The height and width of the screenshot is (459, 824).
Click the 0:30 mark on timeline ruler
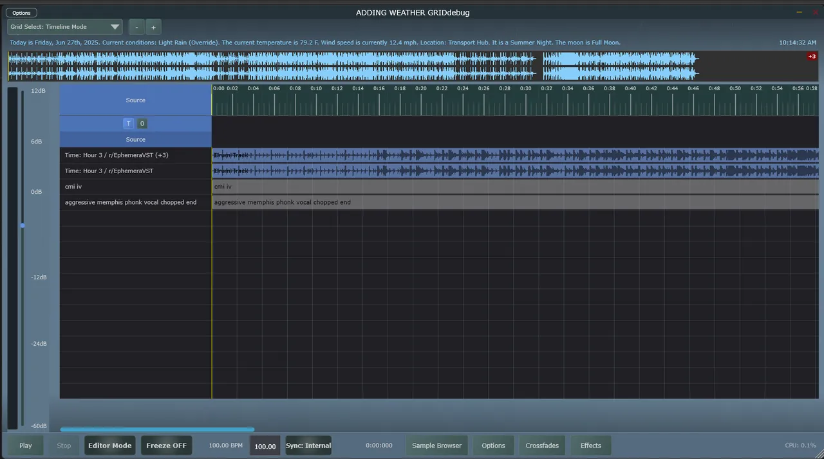click(526, 89)
